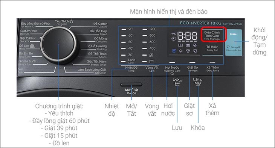The width and height of the screenshot is (275, 148).
Task: Select the Bộ Đồ Giường Bedding program
Action: [97, 47]
